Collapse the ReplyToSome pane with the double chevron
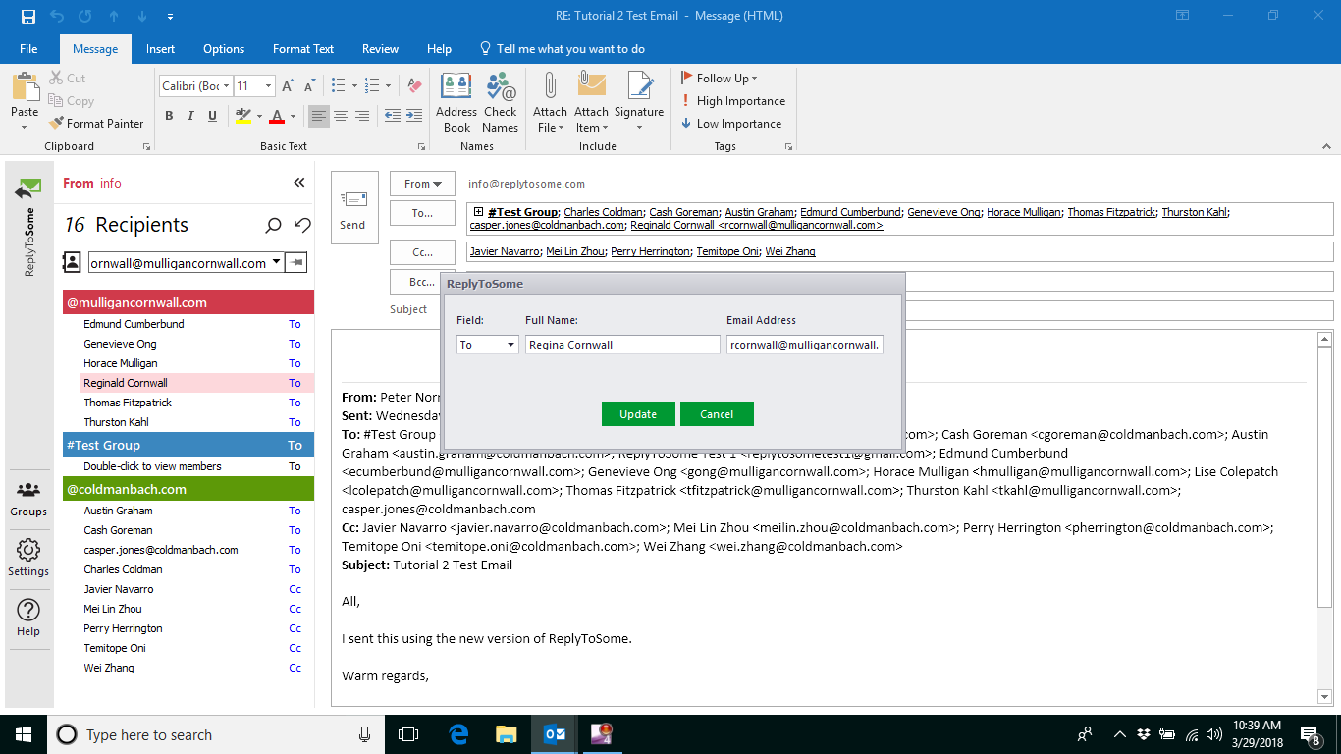The width and height of the screenshot is (1341, 754). pyautogui.click(x=299, y=183)
